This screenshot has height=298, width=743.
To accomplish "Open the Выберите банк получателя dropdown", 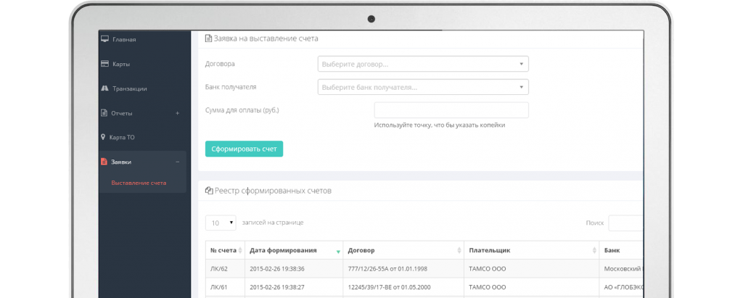I will click(423, 88).
